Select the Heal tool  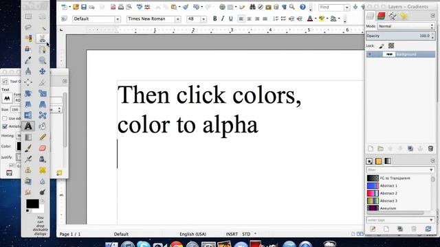pos(43,170)
